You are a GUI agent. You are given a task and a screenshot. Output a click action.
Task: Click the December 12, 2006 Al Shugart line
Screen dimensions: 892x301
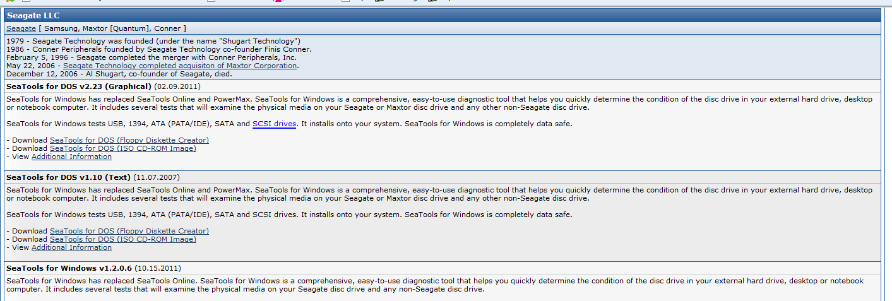[119, 74]
